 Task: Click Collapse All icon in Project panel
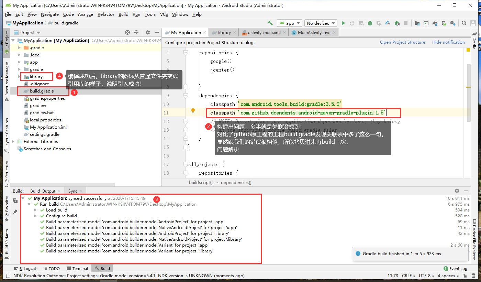pyautogui.click(x=136, y=32)
